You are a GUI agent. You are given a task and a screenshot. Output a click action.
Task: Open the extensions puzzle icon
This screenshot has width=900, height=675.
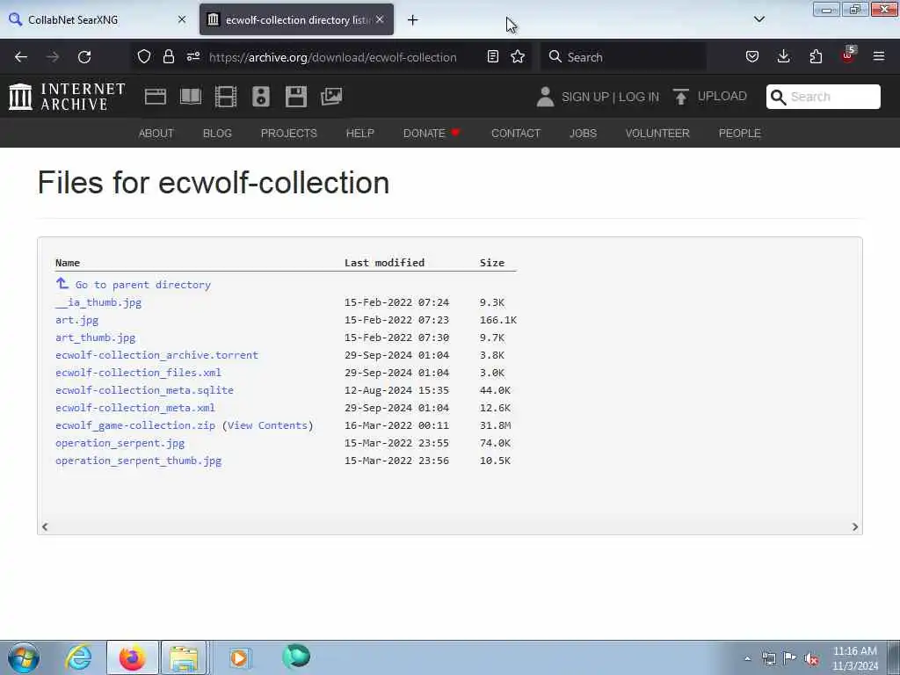coord(816,56)
